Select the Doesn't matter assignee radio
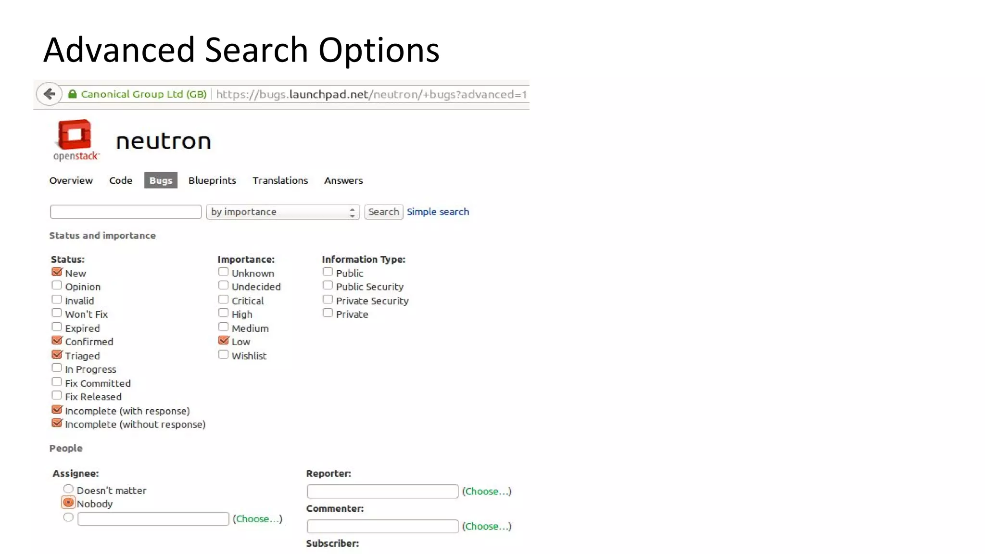 point(68,489)
